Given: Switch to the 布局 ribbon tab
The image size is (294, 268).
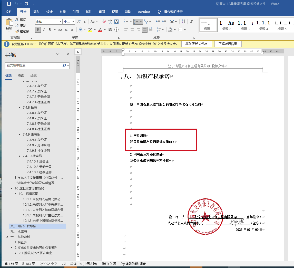Looking at the screenshot, I should click(x=62, y=12).
